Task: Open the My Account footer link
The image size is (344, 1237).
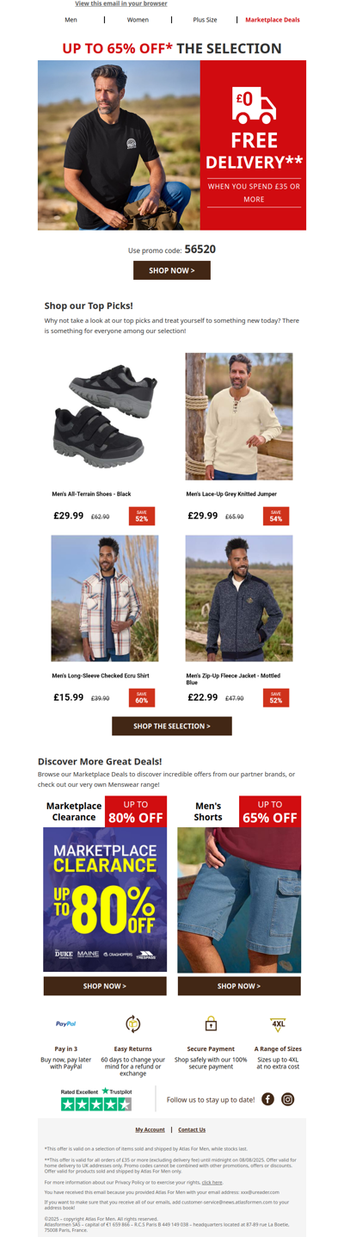Action: pyautogui.click(x=150, y=1129)
